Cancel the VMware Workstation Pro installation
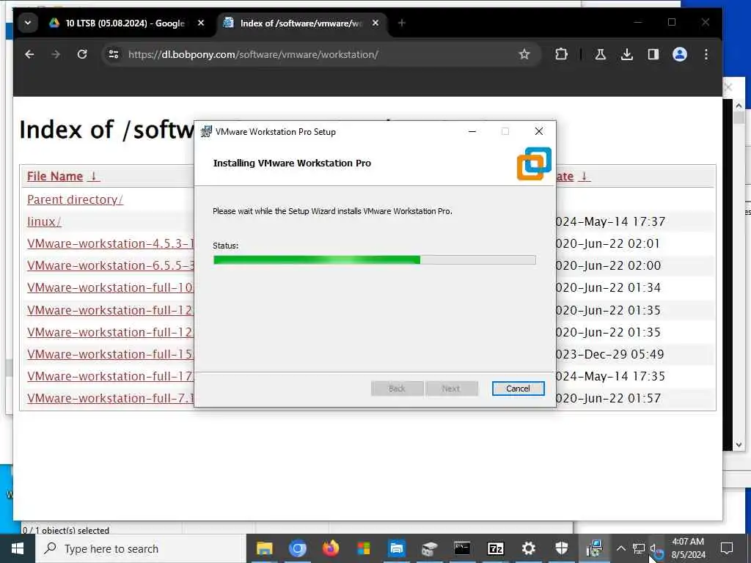 pos(518,389)
